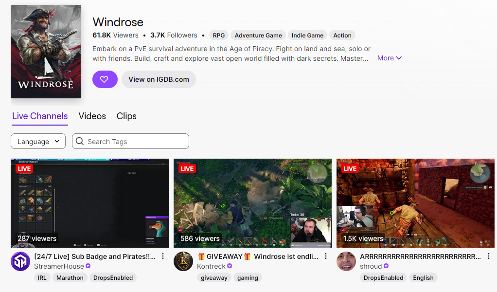Open StreamerHouse channel avatar
The width and height of the screenshot is (497, 292).
coord(20,261)
